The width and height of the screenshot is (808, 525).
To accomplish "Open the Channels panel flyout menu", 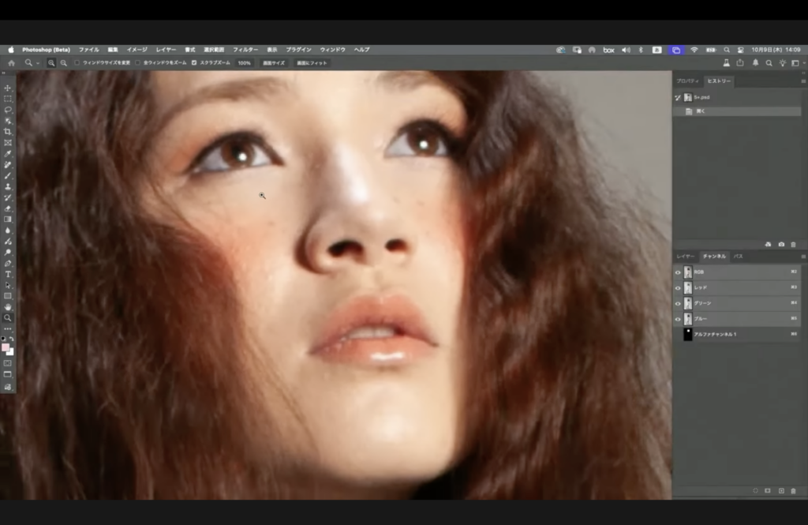I will tap(802, 257).
